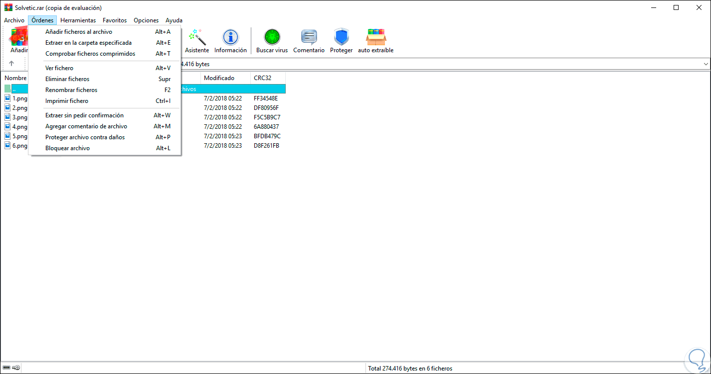Image resolution: width=711 pixels, height=374 pixels.
Task: Open the Herramientas menu
Action: [x=78, y=20]
